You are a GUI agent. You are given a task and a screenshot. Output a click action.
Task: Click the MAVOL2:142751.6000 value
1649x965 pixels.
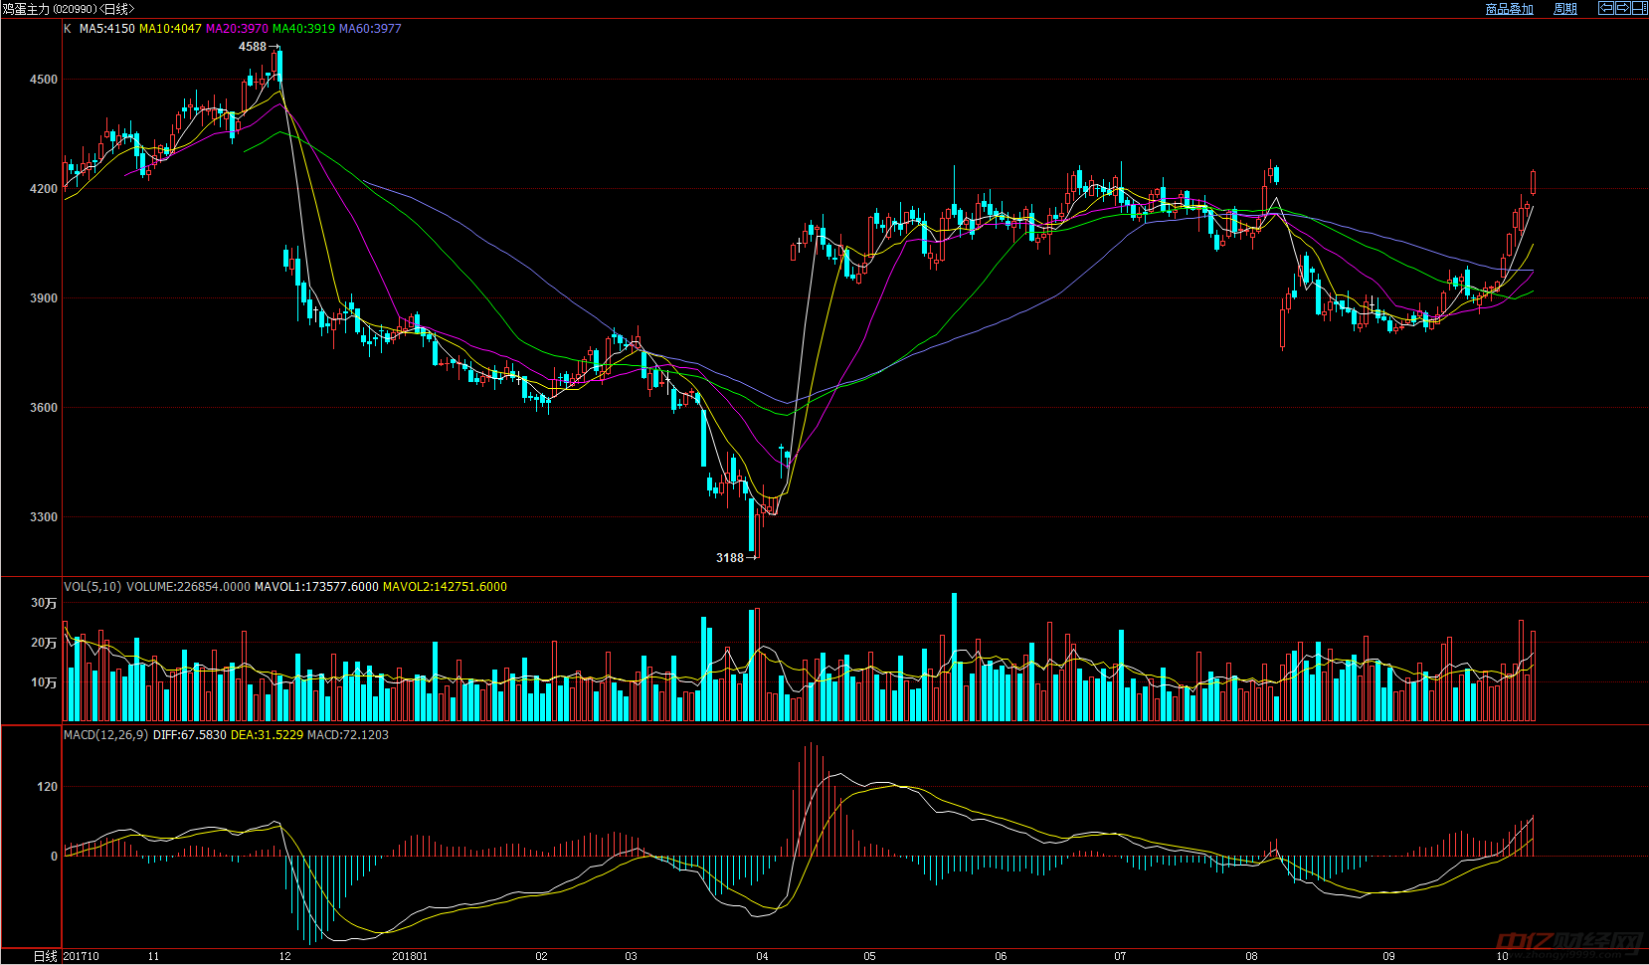[x=445, y=587]
